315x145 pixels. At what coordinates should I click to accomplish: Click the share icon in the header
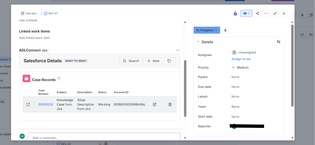[x=257, y=14]
